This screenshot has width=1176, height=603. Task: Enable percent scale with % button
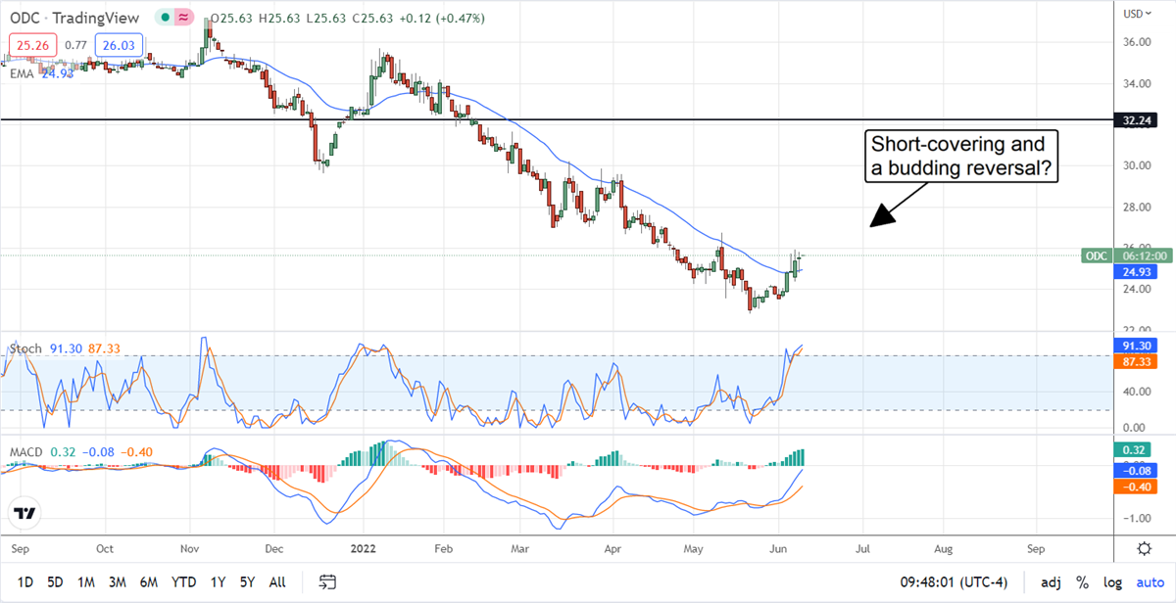pyautogui.click(x=1082, y=582)
